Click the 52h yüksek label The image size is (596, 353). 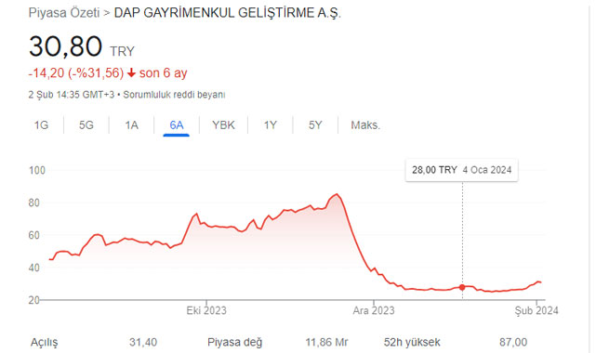pyautogui.click(x=412, y=343)
